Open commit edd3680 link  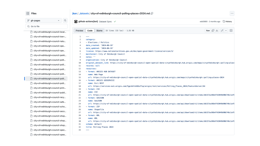tap(203, 22)
